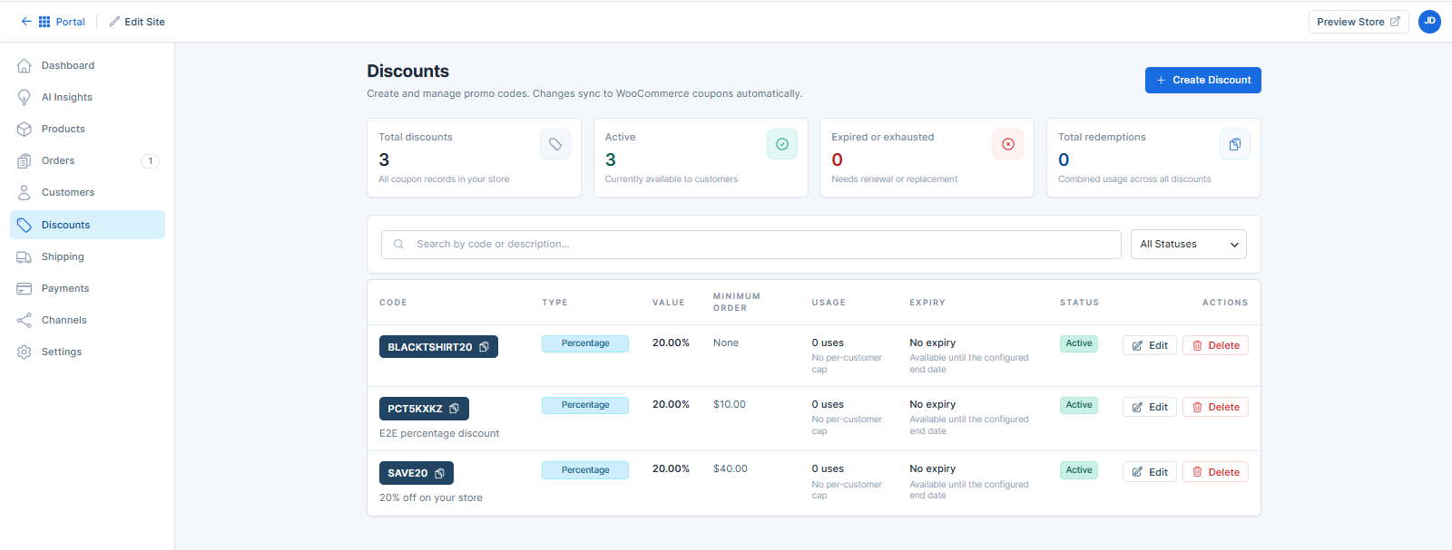Click the Active checkmark card icon
Viewport: 1452px width, 550px height.
click(x=782, y=144)
